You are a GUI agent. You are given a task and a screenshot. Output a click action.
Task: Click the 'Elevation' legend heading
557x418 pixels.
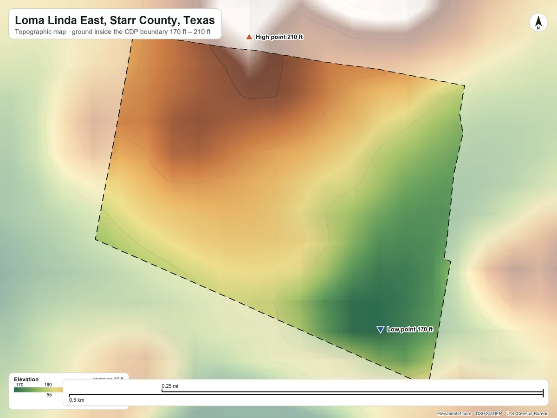pos(26,379)
